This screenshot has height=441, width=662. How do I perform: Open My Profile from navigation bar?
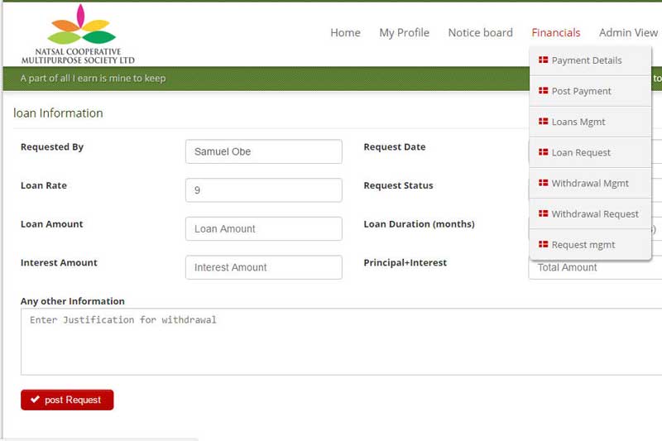point(404,33)
